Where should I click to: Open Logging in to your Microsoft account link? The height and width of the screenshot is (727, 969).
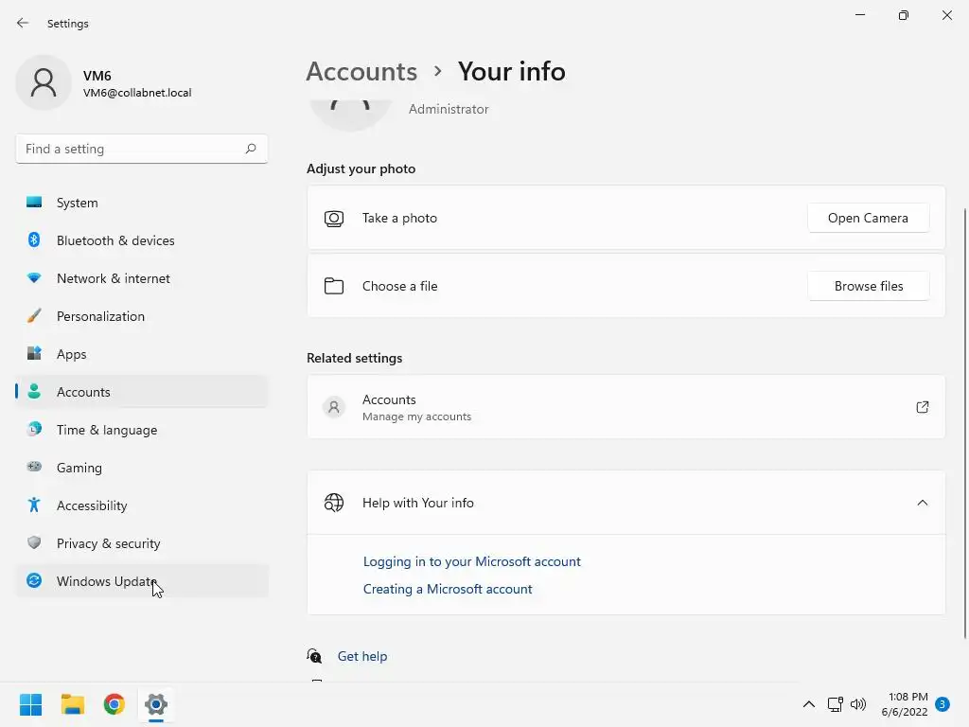click(471, 561)
